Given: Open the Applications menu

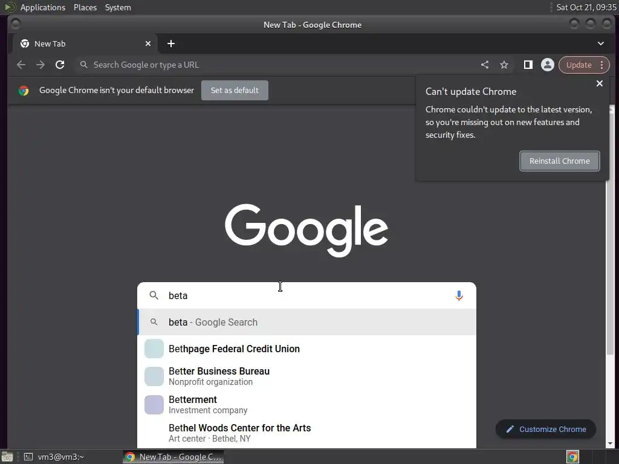Looking at the screenshot, I should pos(43,7).
